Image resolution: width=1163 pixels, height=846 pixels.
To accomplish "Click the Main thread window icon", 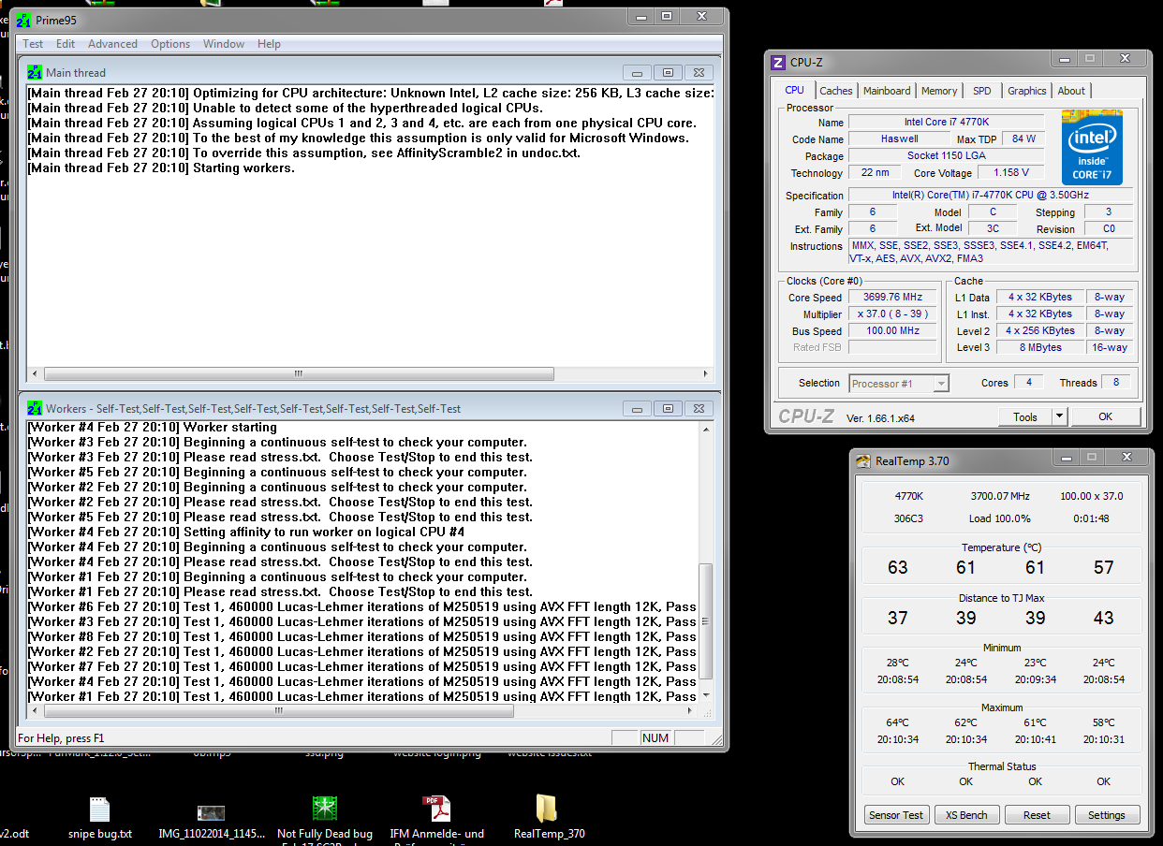I will [x=35, y=72].
